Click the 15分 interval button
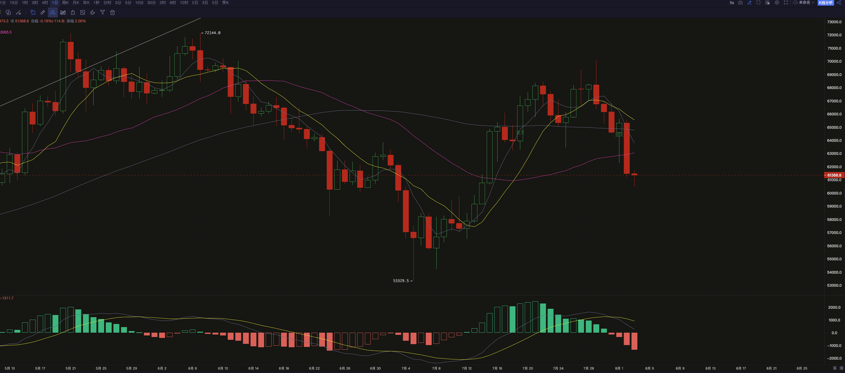Image resolution: width=845 pixels, height=373 pixels. (14, 2)
